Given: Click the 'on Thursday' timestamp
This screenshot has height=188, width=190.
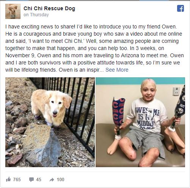Looking at the screenshot, I should (x=36, y=15).
